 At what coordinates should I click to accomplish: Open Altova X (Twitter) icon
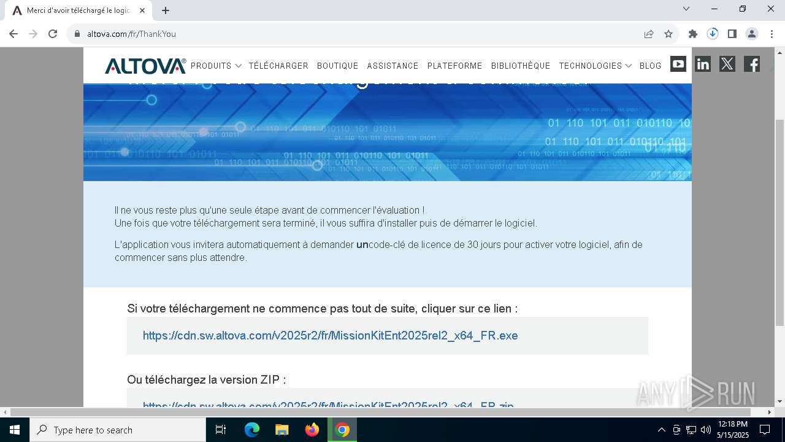click(727, 64)
